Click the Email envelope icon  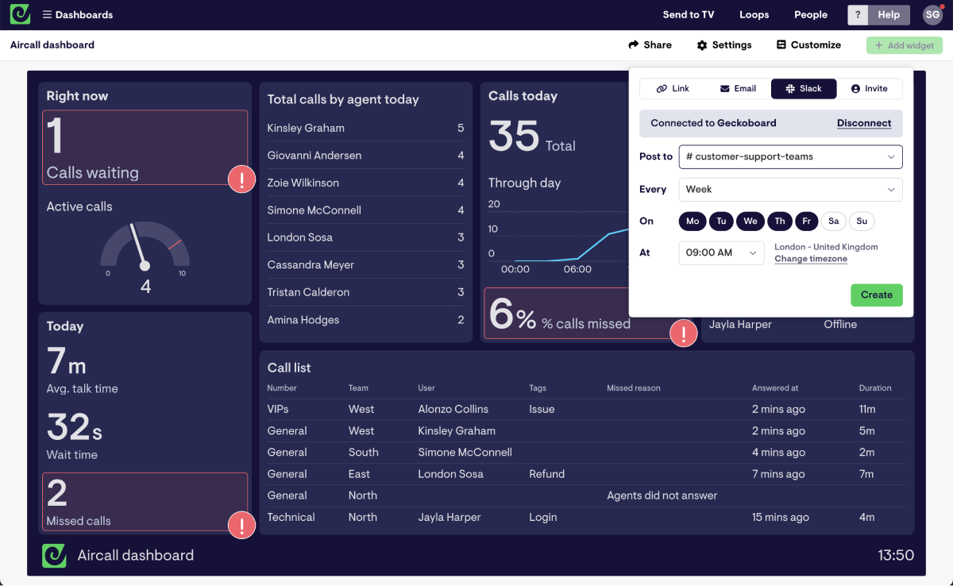pos(725,89)
